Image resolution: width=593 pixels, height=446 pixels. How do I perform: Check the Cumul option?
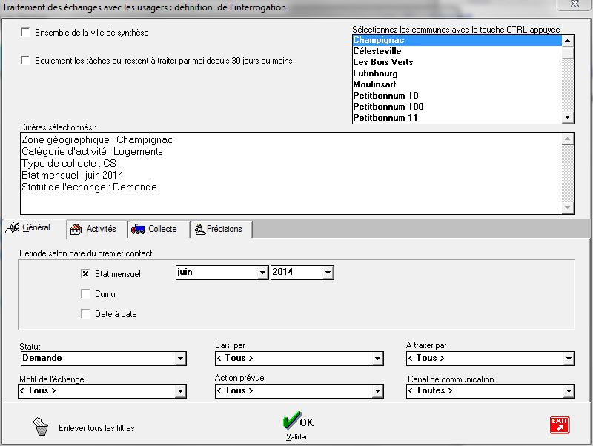pos(85,293)
